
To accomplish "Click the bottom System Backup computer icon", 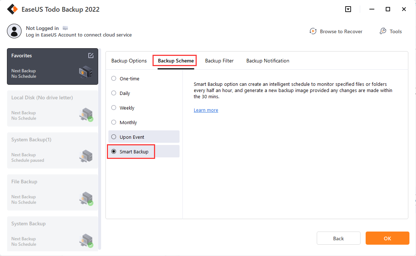I will coord(86,240).
